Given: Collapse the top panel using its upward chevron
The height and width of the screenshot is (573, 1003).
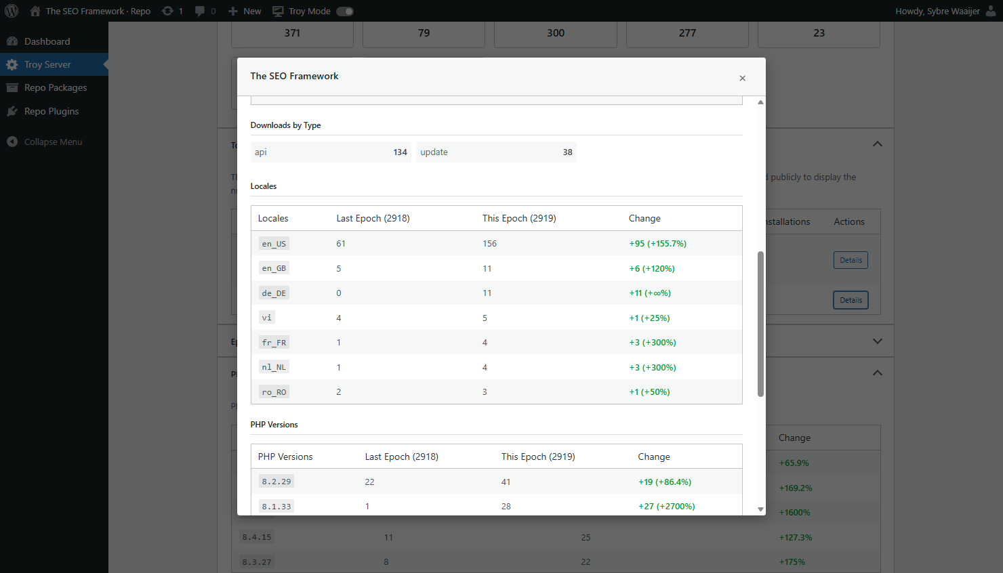Looking at the screenshot, I should tap(877, 144).
